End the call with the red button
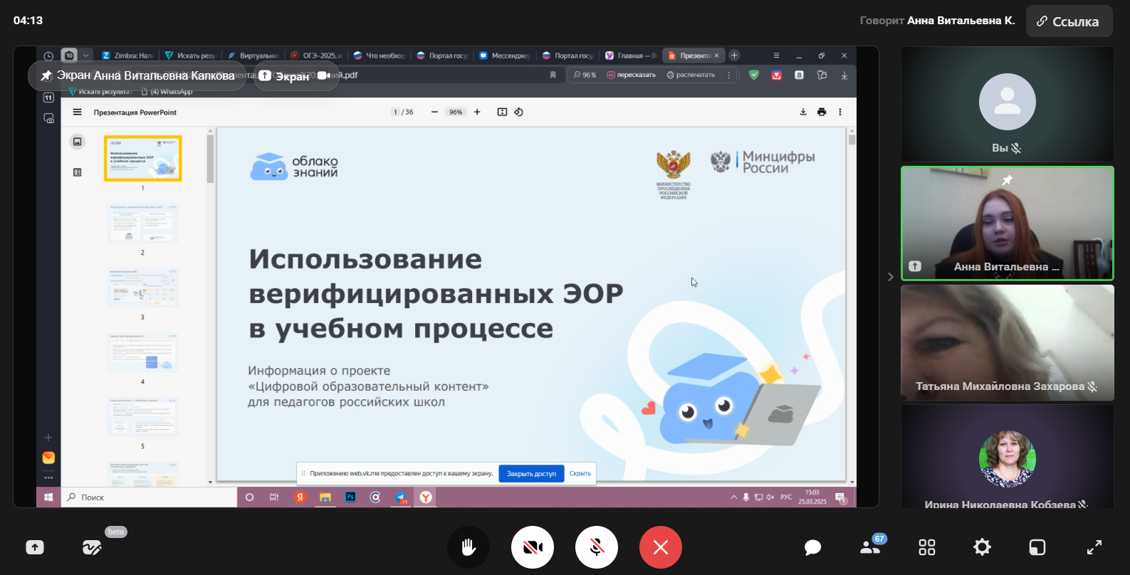This screenshot has height=575, width=1130. pos(660,547)
